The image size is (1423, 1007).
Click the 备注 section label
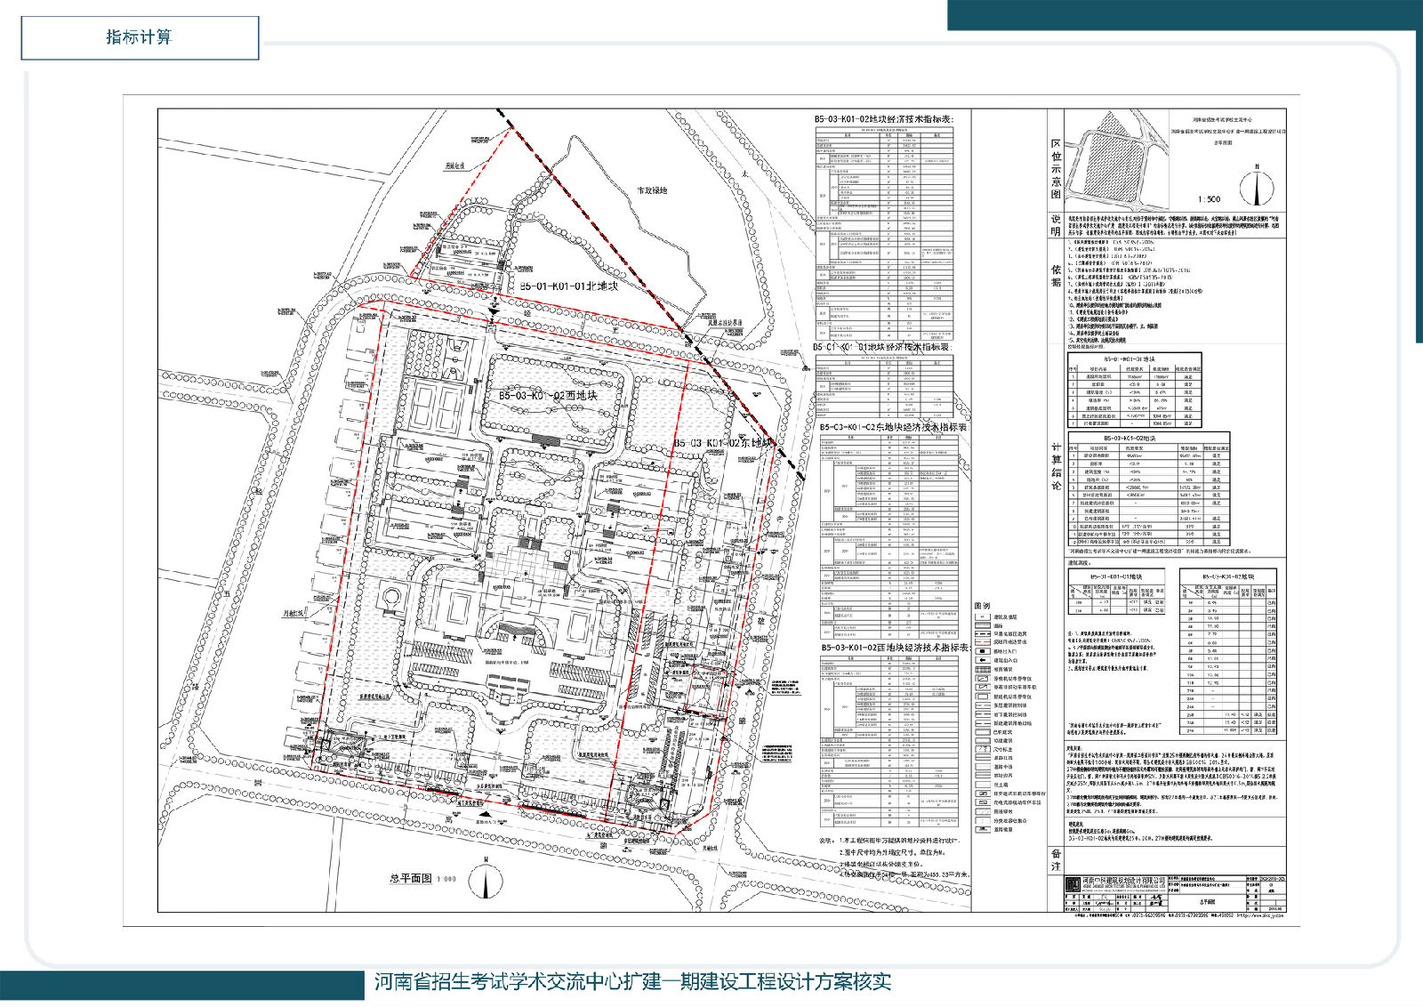[x=1055, y=858]
